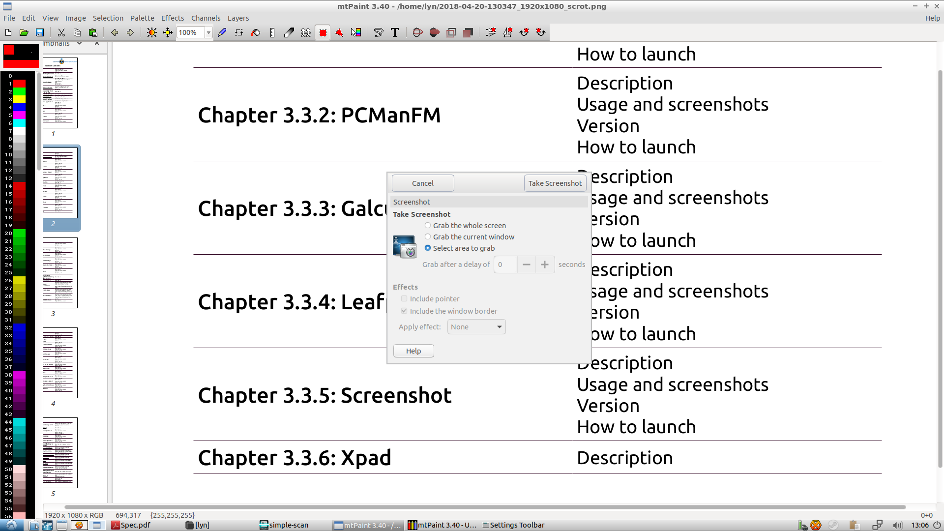944x531 pixels.
Task: Select the Text tool
Action: pyautogui.click(x=395, y=32)
